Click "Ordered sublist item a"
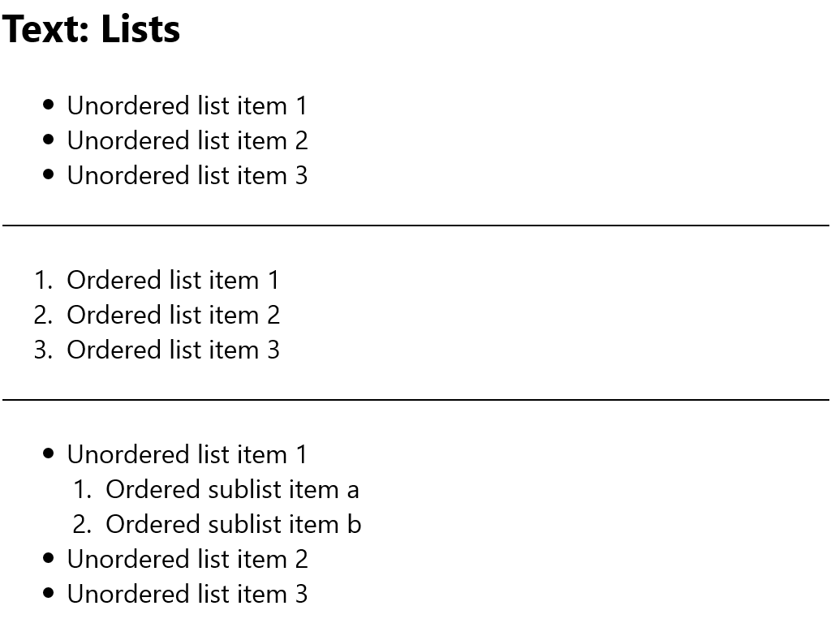Screen dimensions: 831x623 232,489
